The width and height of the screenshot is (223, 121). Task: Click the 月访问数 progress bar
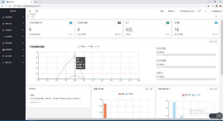tap(186, 55)
